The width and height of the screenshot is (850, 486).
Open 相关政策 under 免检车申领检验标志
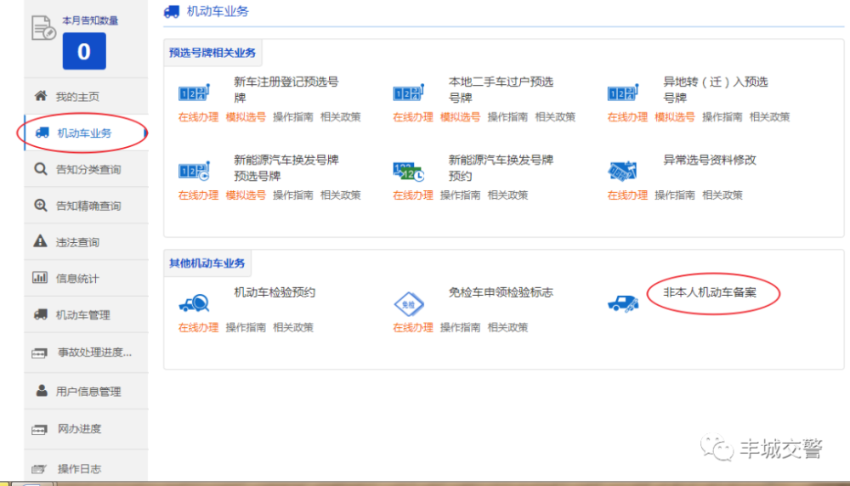pyautogui.click(x=508, y=327)
